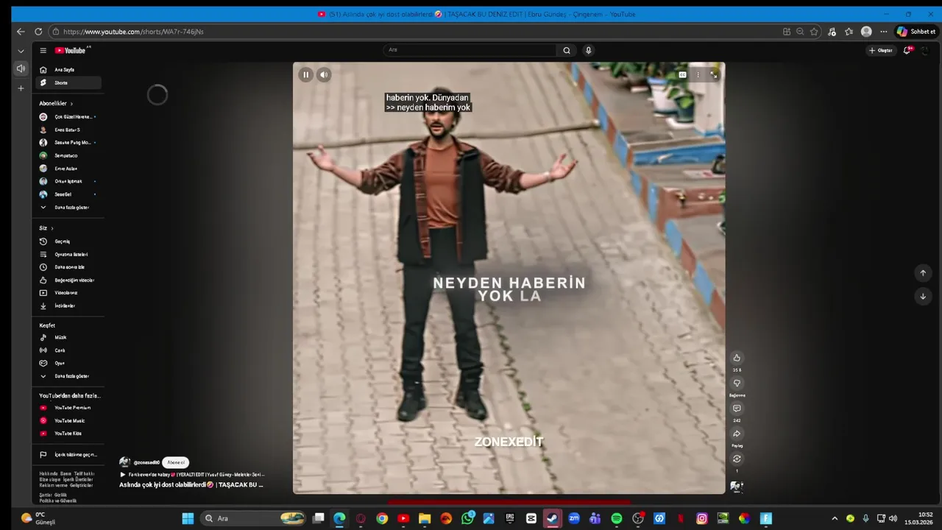The height and width of the screenshot is (530, 942).
Task: Click the YouTube logo
Action: (71, 51)
